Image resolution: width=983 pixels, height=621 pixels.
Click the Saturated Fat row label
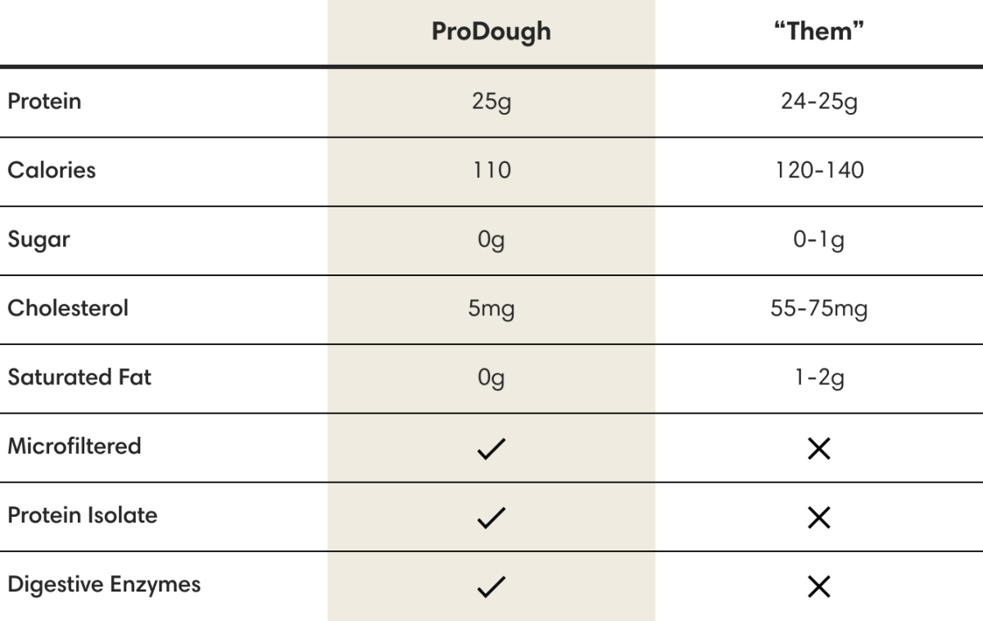click(x=79, y=377)
